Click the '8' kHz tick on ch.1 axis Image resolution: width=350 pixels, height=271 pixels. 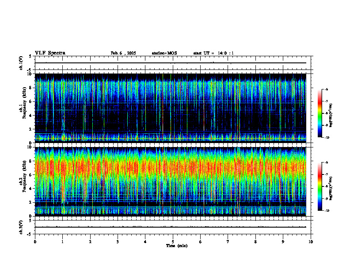31,88
